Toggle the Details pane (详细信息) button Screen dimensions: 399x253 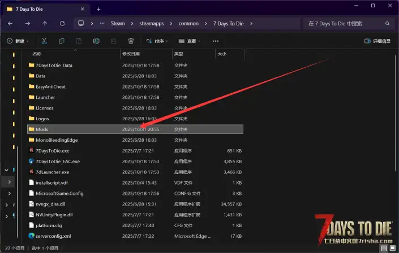pyautogui.click(x=377, y=41)
